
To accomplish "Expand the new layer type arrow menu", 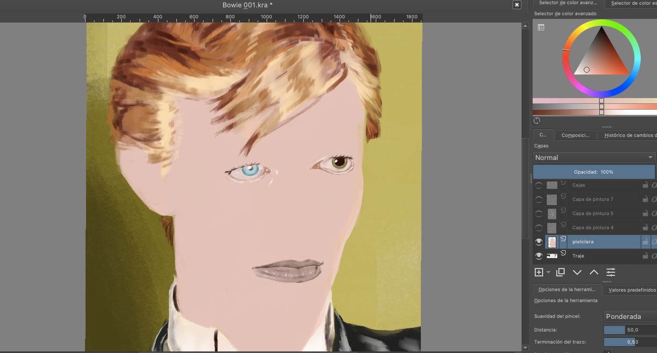I will click(548, 272).
